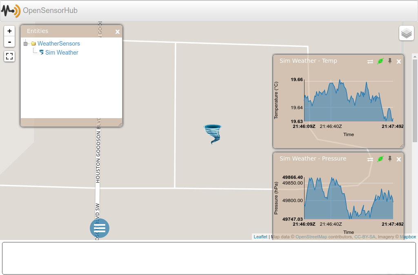418x275 pixels.
Task: Click swap arrows icon in Temp panel
Action: [370, 62]
